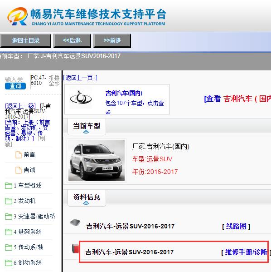Expand the 1 车型概述 folder icon
The width and height of the screenshot is (271, 272).
coord(9,186)
